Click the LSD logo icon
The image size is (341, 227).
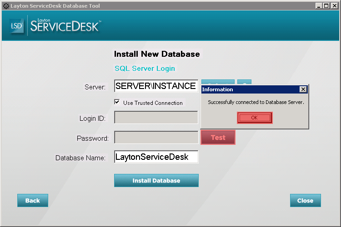coord(16,26)
